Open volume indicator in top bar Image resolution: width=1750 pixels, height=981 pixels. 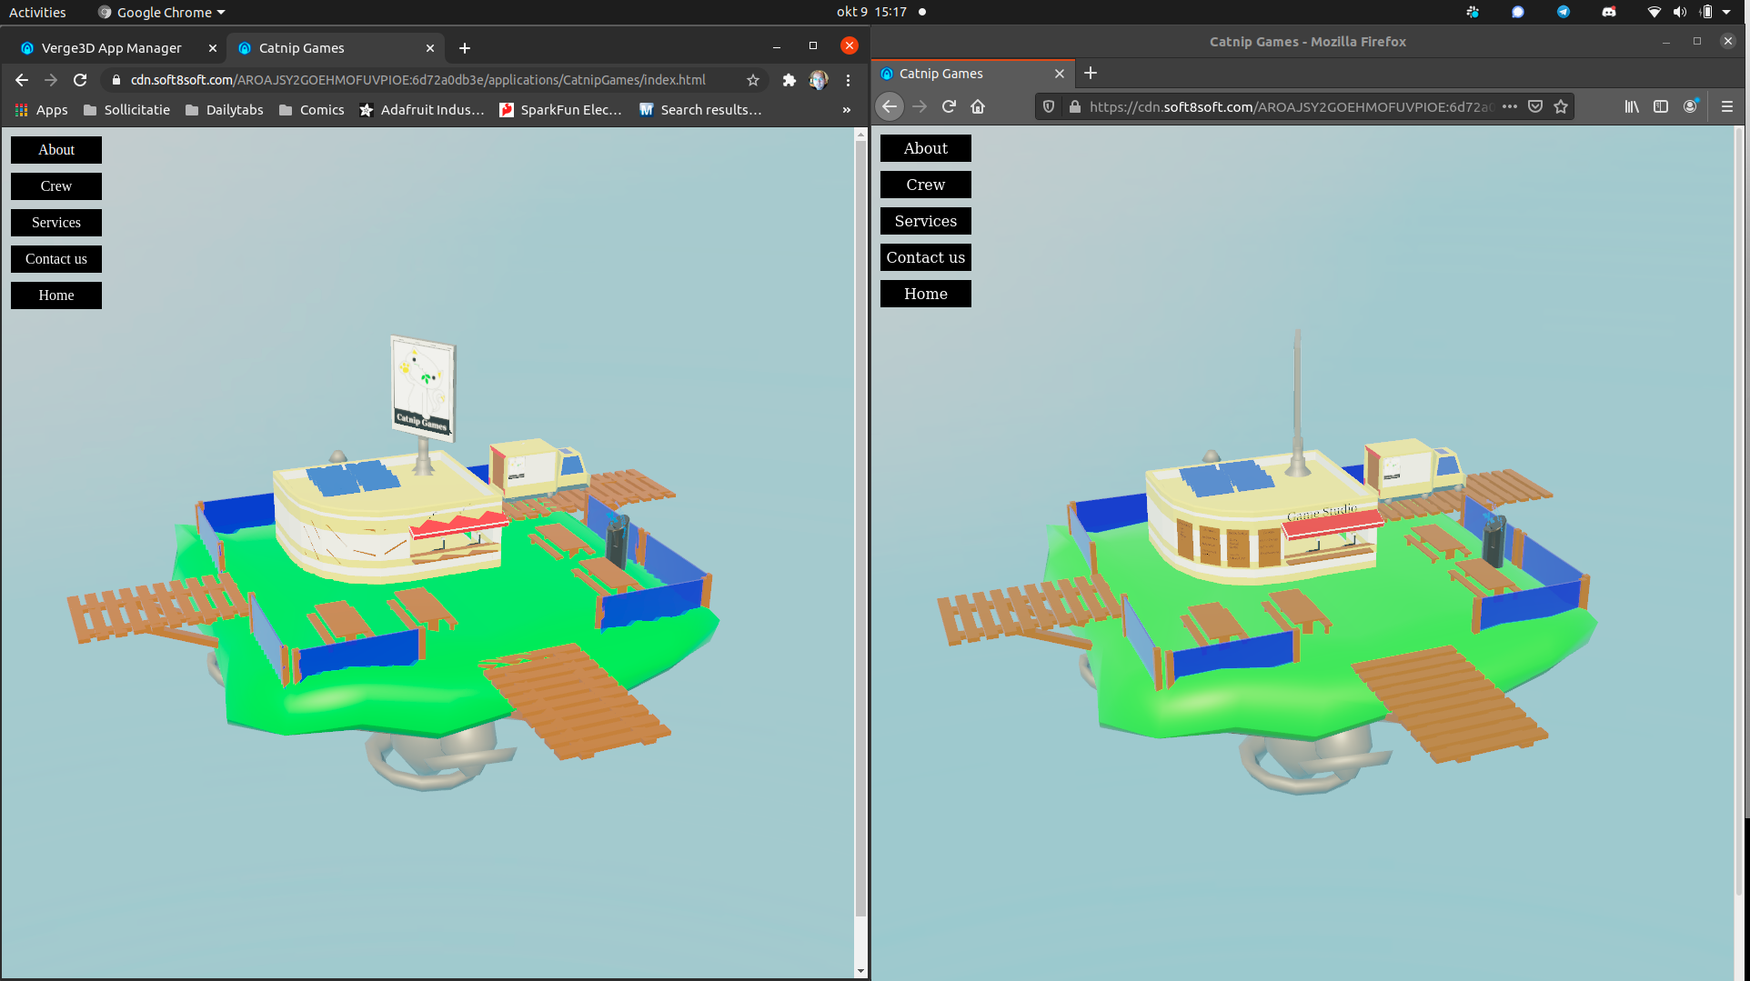1679,12
